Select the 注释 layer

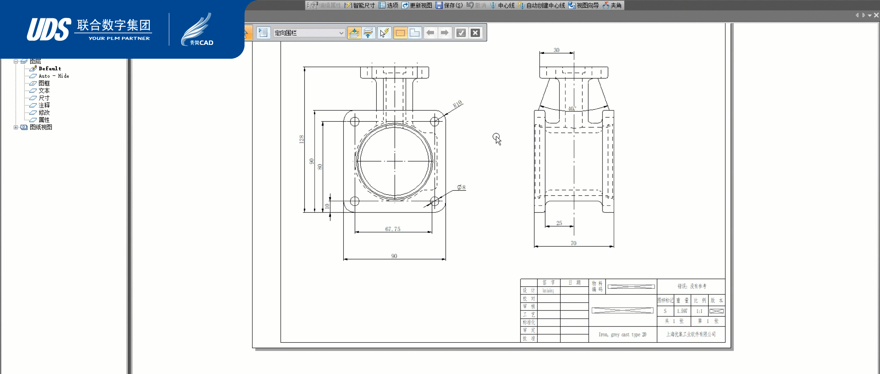[44, 105]
